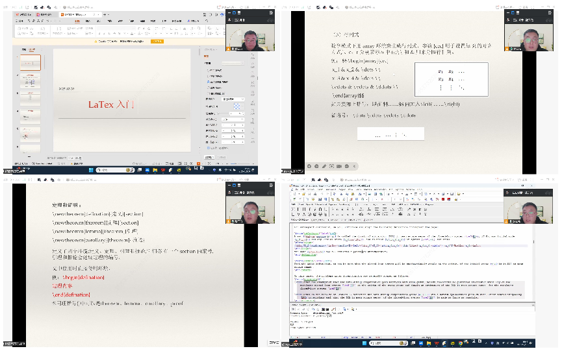Select the first fill radio option in the WPS side panel
This screenshot has height=351, width=562.
tap(207, 71)
